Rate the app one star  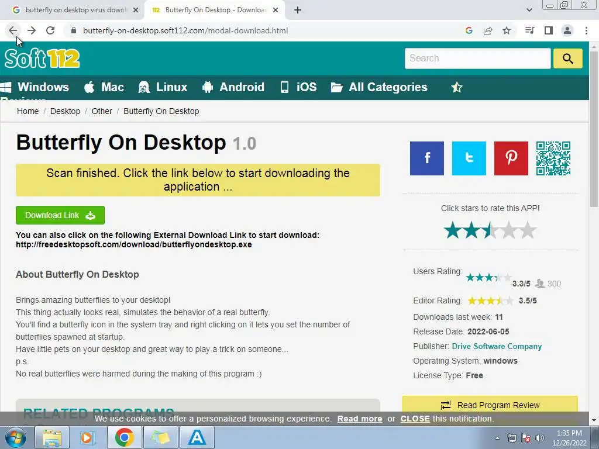tap(453, 230)
